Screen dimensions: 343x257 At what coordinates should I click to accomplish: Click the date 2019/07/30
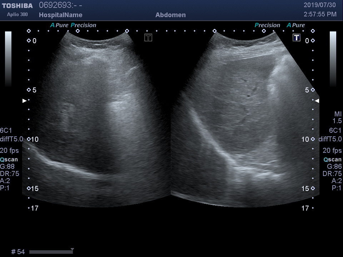click(319, 5)
